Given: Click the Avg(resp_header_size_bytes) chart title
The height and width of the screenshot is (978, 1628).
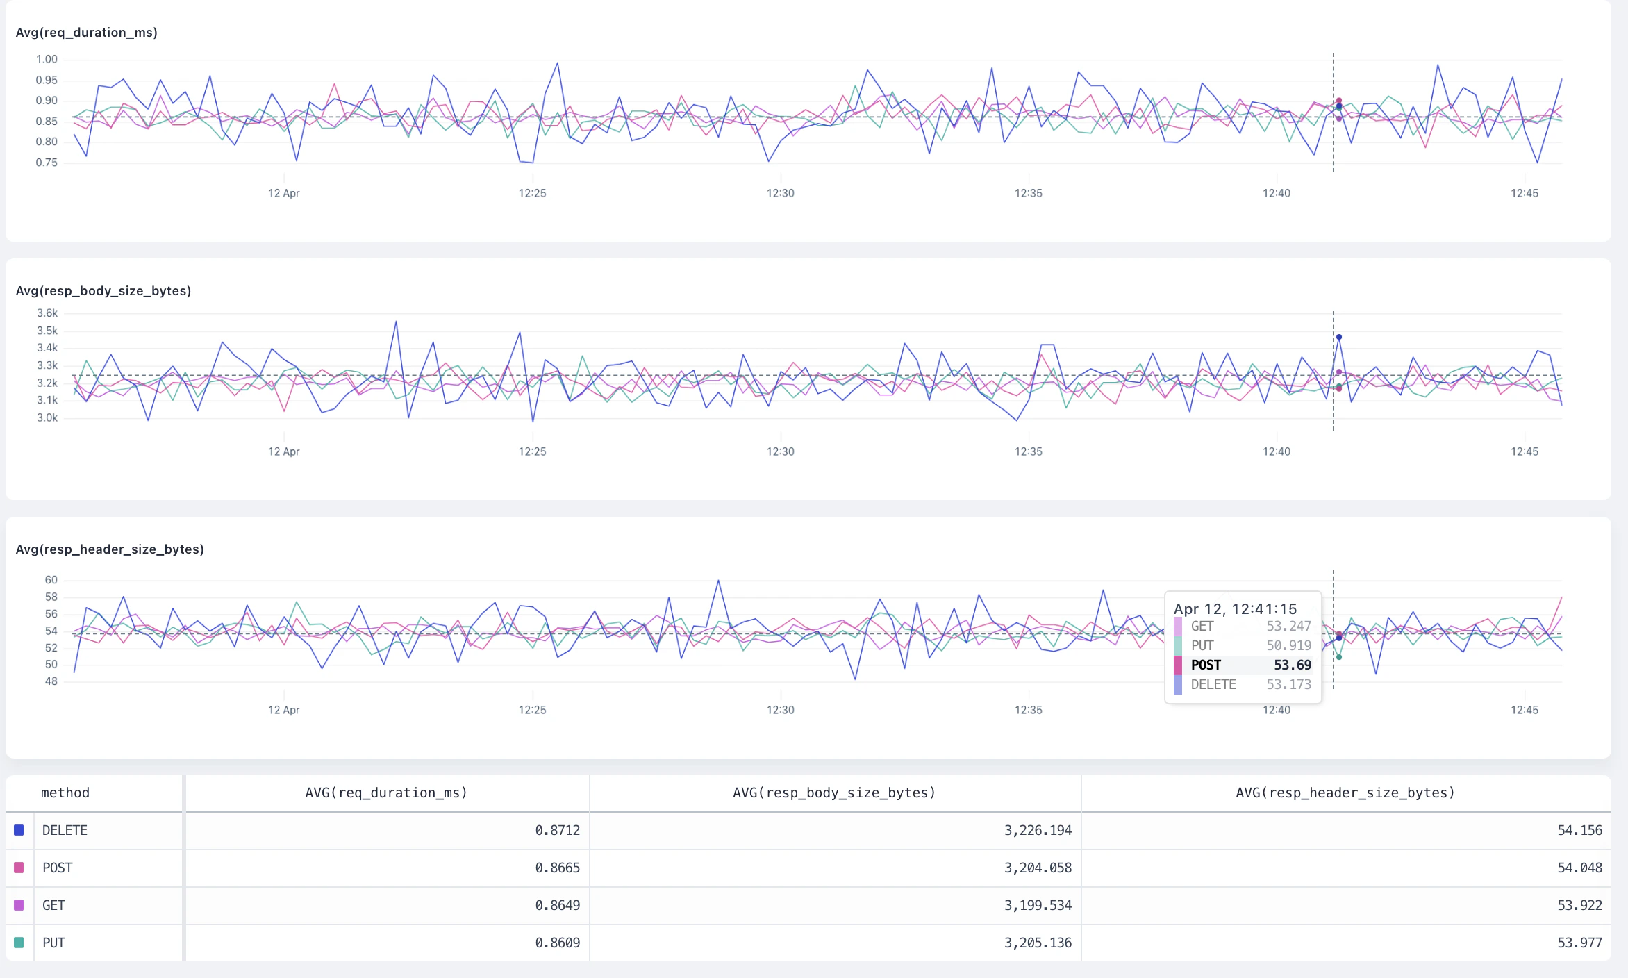Looking at the screenshot, I should click(x=110, y=549).
